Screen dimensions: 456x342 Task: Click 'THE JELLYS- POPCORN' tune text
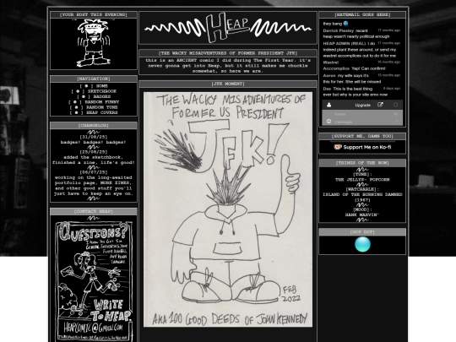coord(362,180)
